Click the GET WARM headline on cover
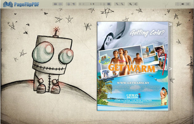 (132, 68)
